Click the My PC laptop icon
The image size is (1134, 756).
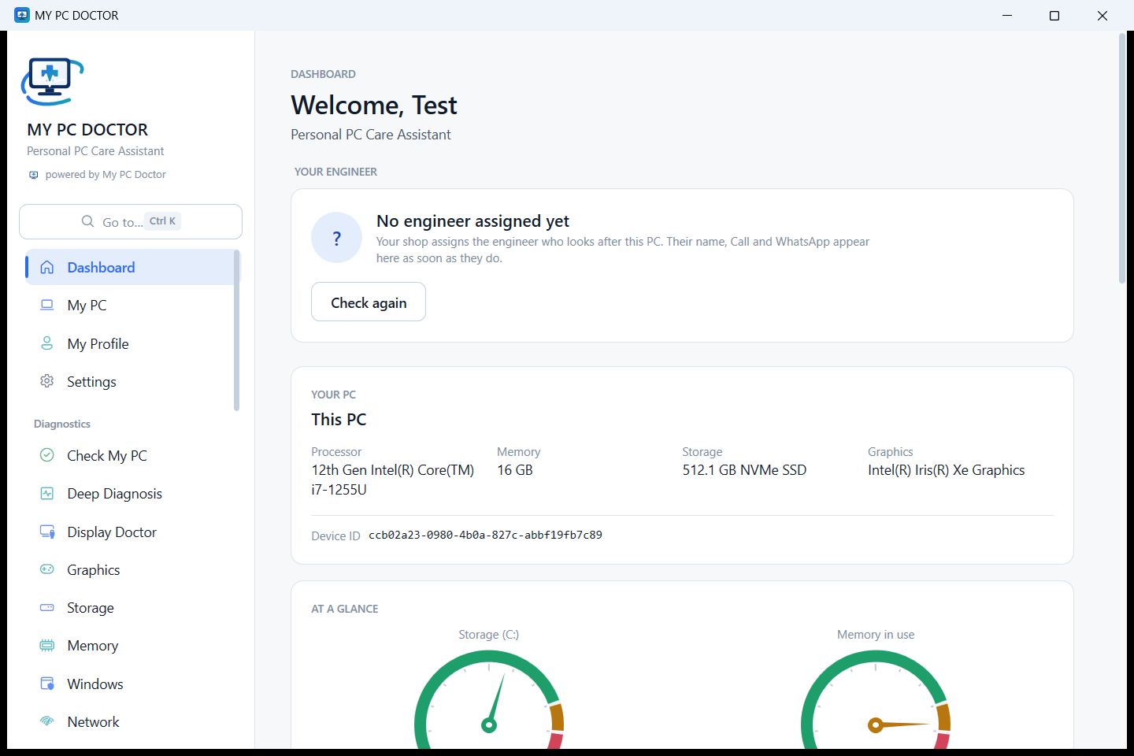click(x=47, y=305)
